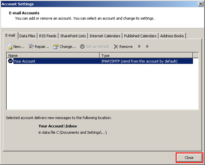The width and height of the screenshot is (205, 165).
Task: Sort by the Type column header
Action: click(146, 55)
